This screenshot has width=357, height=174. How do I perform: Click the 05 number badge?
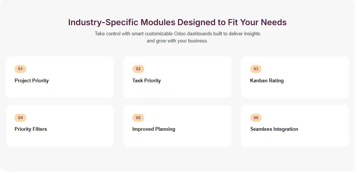(138, 118)
